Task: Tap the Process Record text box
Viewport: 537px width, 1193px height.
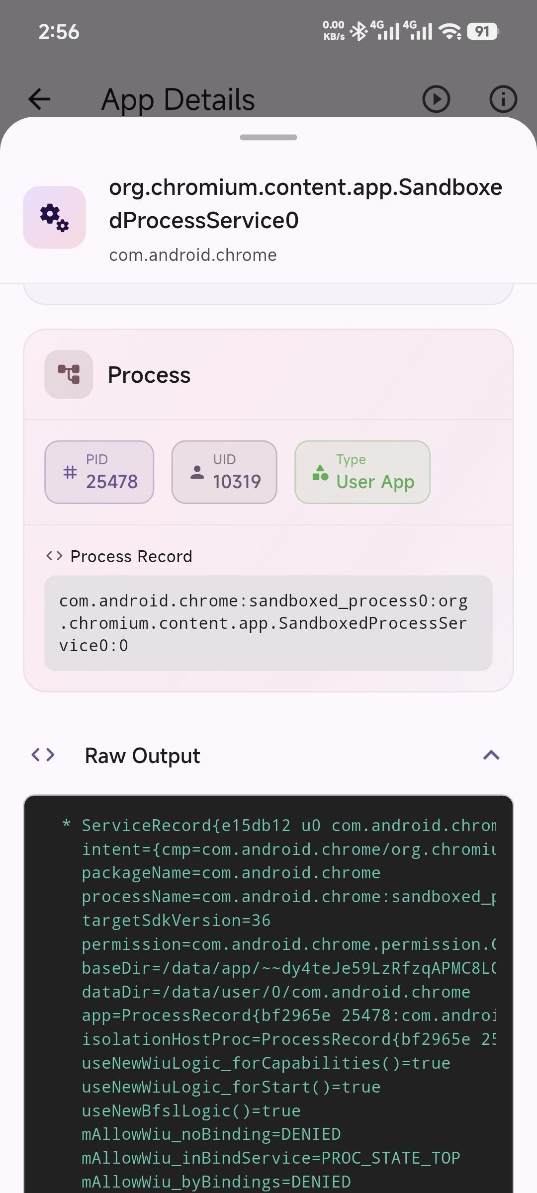Action: pyautogui.click(x=268, y=623)
